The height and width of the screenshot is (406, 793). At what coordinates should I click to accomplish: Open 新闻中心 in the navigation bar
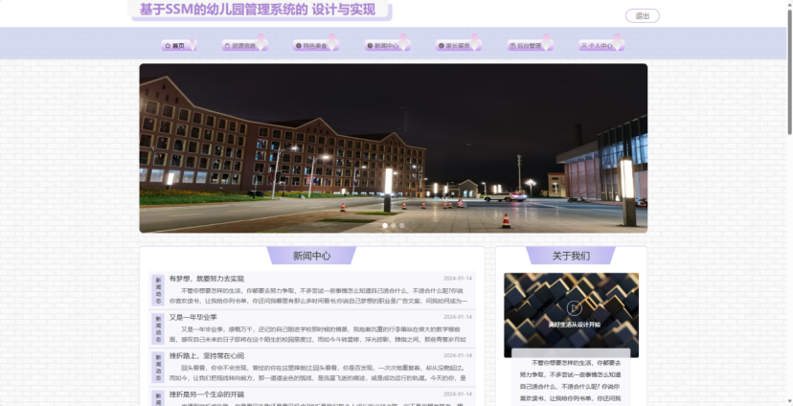point(387,46)
